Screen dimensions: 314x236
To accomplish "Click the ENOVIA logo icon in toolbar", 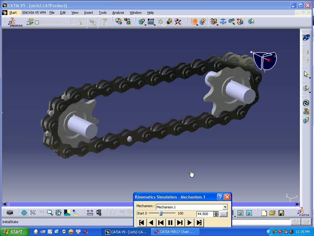I will click(x=15, y=22).
